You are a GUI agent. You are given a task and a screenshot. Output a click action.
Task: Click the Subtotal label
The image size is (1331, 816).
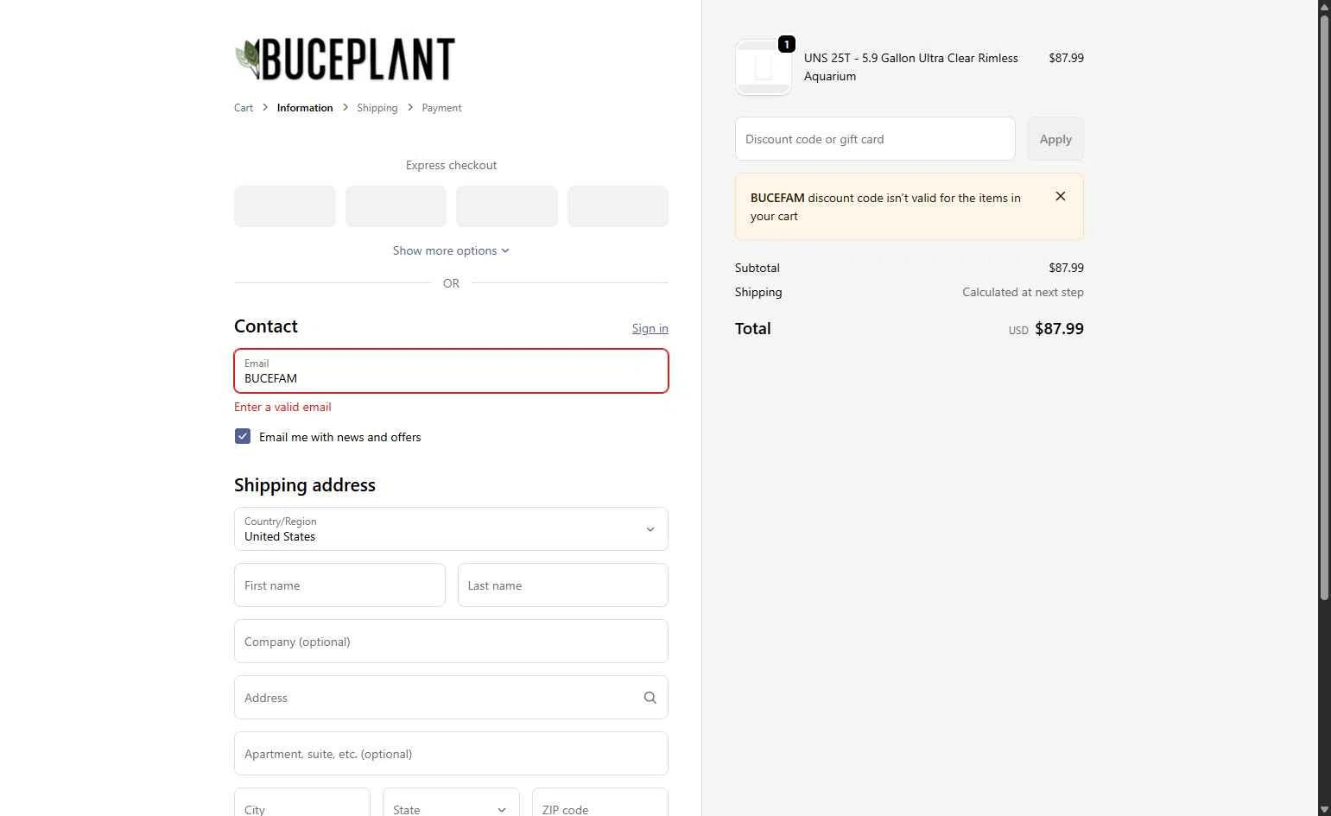[757, 268]
